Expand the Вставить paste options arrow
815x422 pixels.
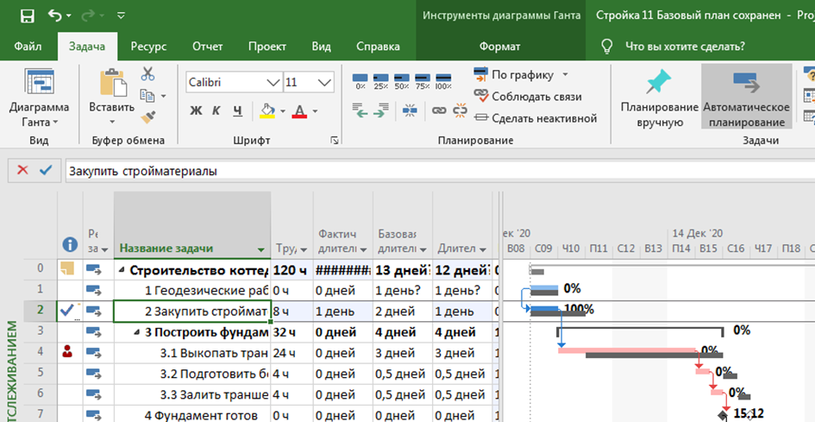pyautogui.click(x=112, y=123)
